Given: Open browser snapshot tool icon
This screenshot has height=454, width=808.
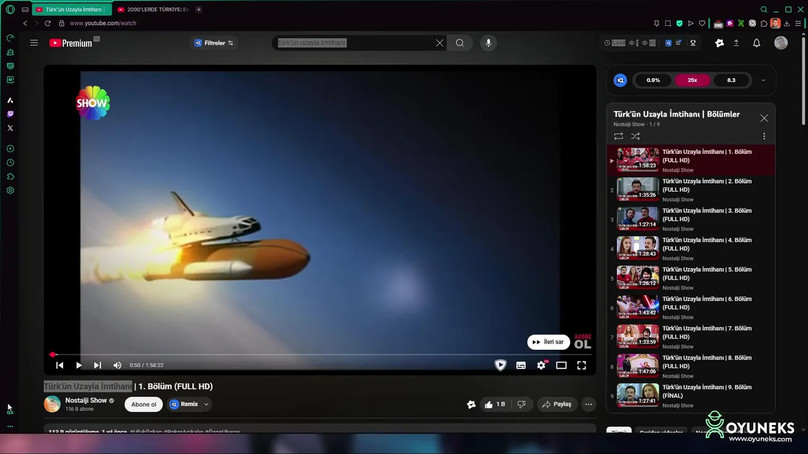Looking at the screenshot, I should click(668, 23).
